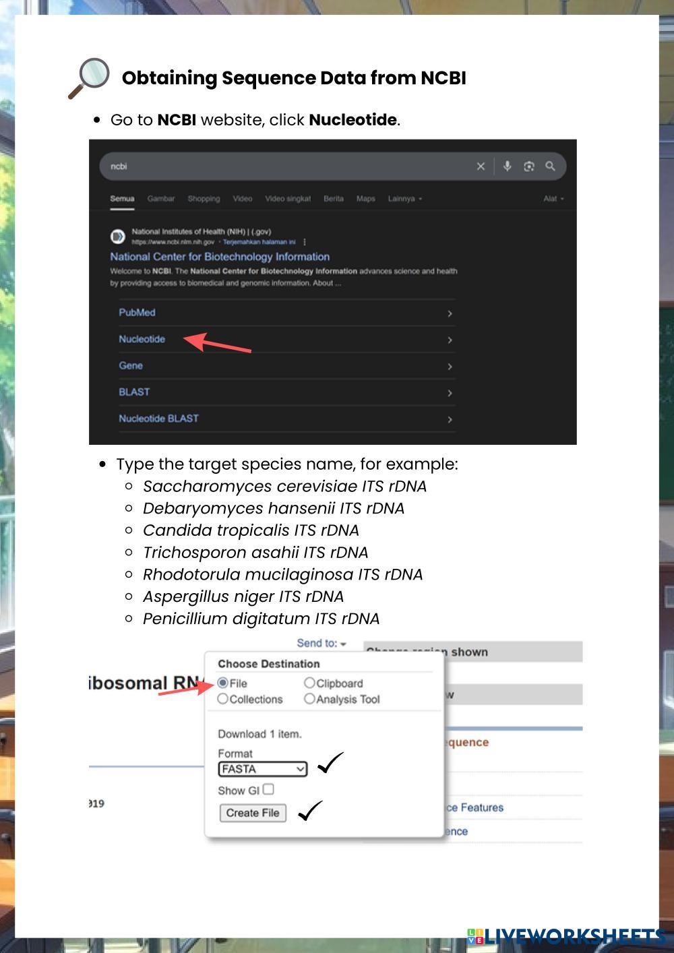
Task: Click the search by image camera icon
Action: click(x=529, y=166)
